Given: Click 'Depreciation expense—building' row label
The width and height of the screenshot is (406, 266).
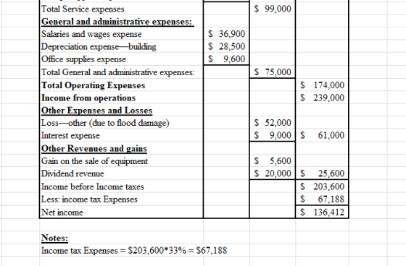Looking at the screenshot, I should [99, 47].
